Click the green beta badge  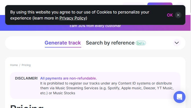pyautogui.click(x=141, y=43)
